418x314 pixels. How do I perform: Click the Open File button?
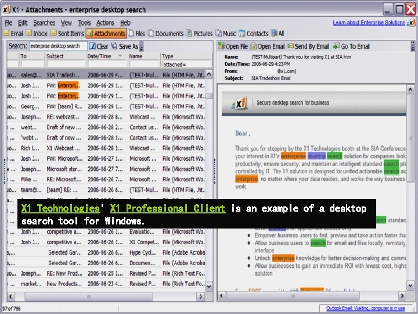[x=233, y=46]
